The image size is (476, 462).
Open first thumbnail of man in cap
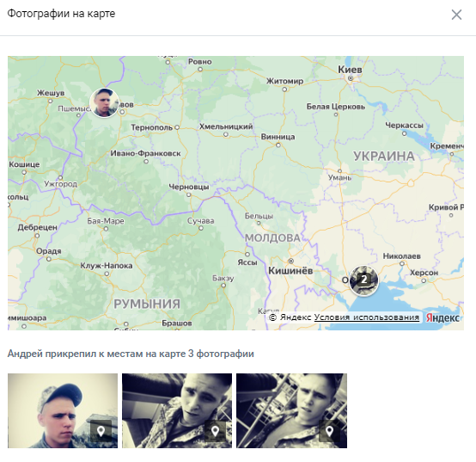click(63, 410)
